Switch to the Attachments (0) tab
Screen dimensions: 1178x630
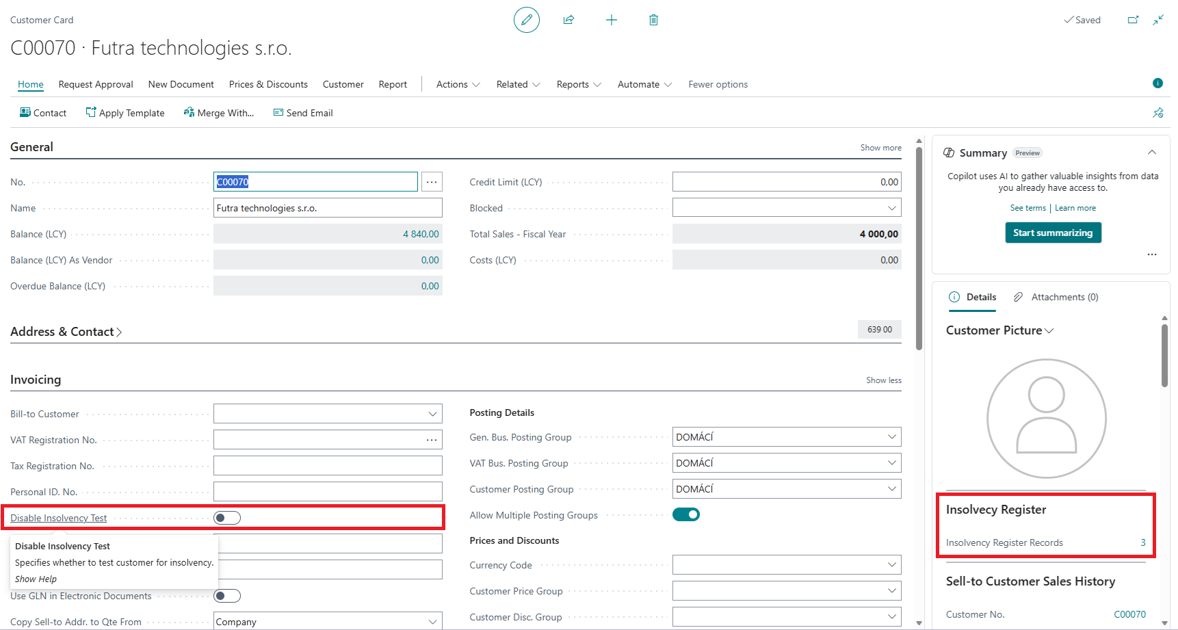click(1064, 297)
